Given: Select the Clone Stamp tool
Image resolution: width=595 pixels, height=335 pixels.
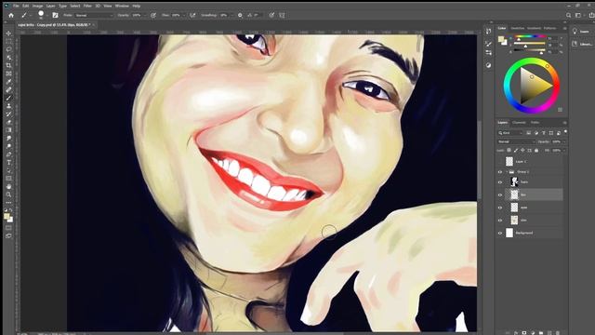Looking at the screenshot, I should pos(8,106).
